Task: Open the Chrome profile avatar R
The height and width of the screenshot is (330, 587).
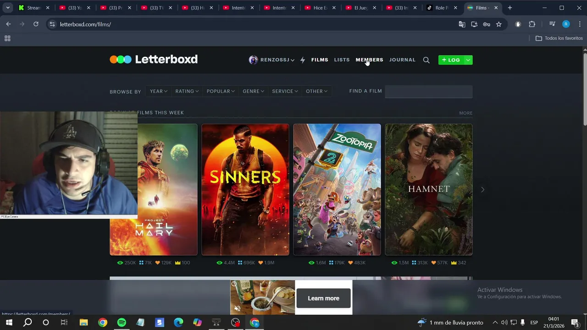Action: (x=566, y=24)
